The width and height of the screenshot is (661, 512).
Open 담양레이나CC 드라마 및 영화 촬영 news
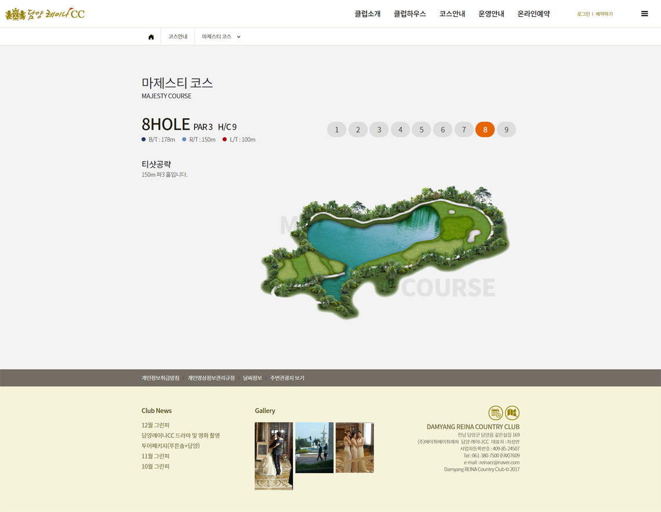point(180,436)
